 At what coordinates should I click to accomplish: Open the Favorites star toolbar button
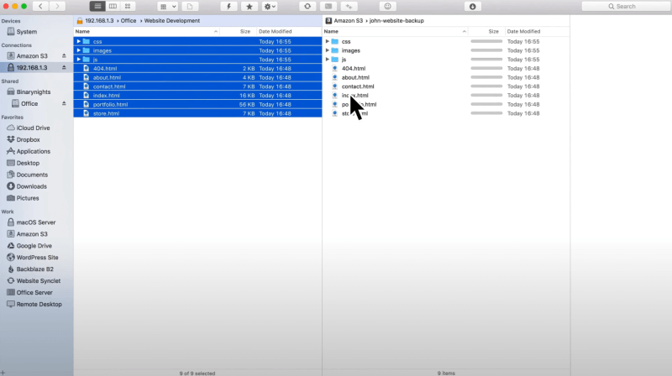(x=249, y=6)
